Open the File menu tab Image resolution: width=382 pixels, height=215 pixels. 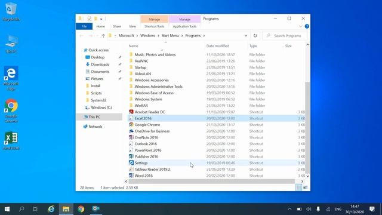tap(84, 26)
